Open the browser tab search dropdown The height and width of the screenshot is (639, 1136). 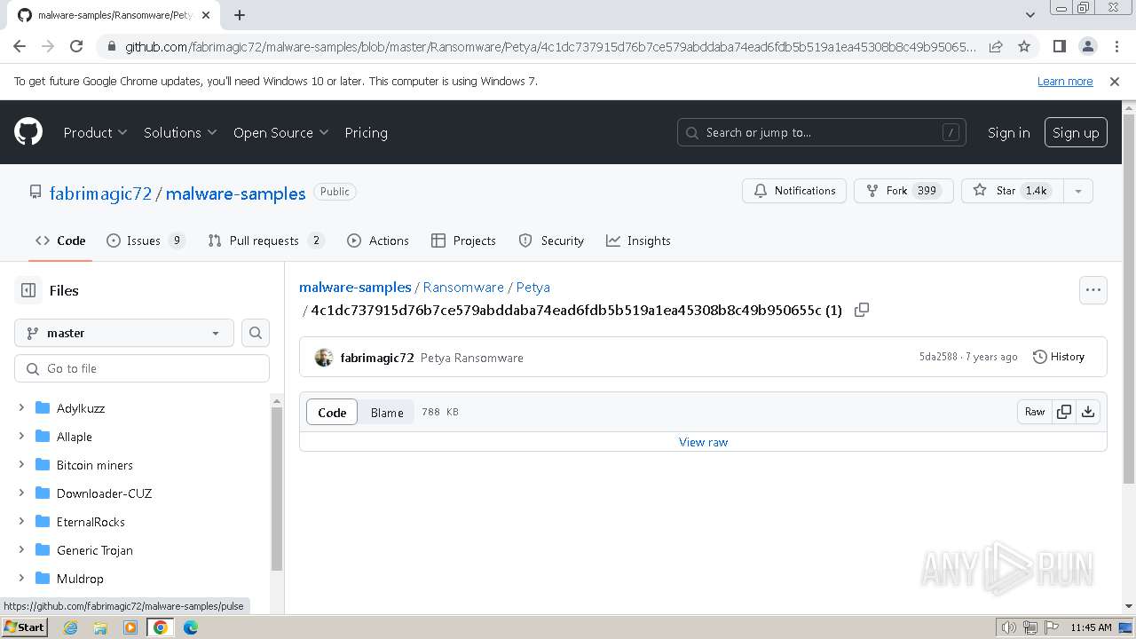(1029, 15)
